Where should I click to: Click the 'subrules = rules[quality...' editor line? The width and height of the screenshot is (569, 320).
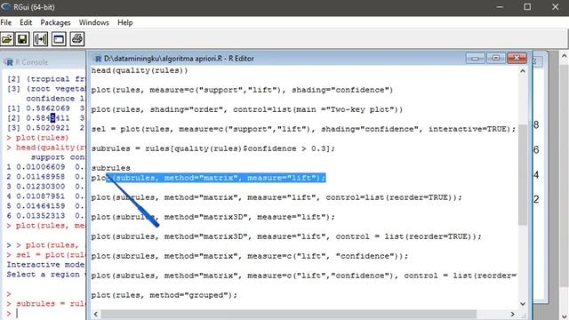pyautogui.click(x=213, y=148)
